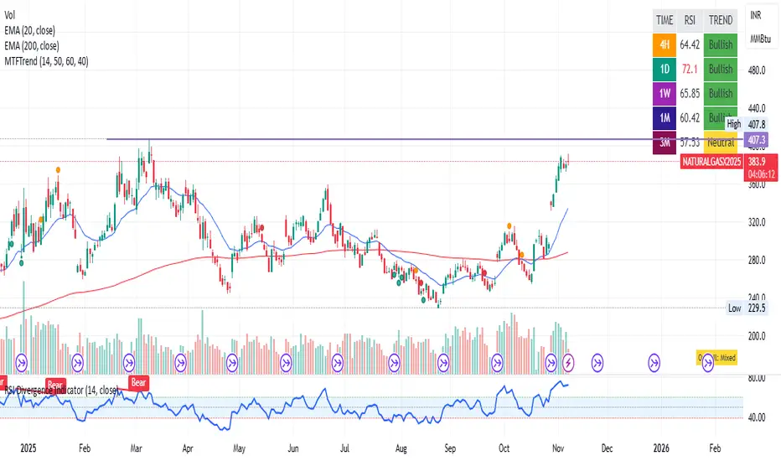Select the MTFTrend (14, 50, 60, 40) legend
The height and width of the screenshot is (461, 781).
pos(46,61)
